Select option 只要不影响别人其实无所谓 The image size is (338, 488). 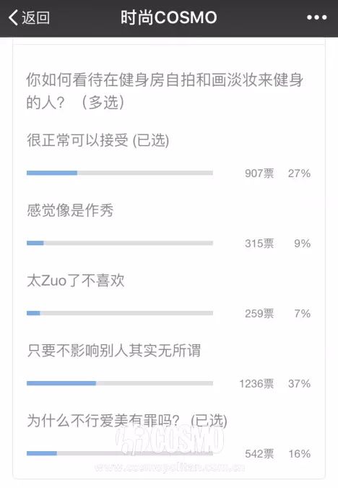point(114,351)
